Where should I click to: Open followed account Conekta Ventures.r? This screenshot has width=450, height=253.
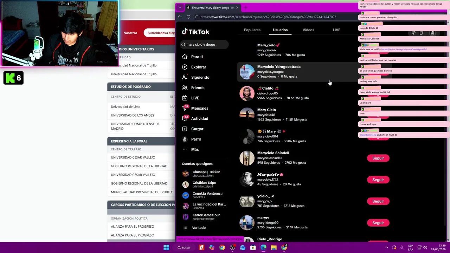coord(204,195)
